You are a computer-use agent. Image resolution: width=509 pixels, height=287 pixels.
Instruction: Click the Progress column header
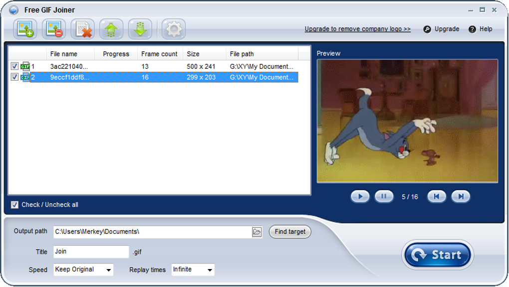tap(116, 54)
